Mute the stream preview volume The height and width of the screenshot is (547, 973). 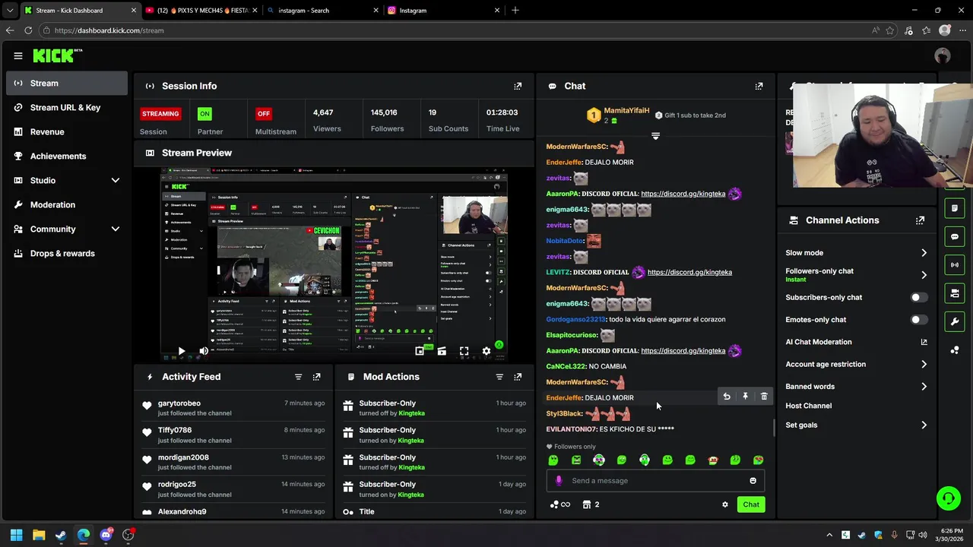click(x=204, y=351)
